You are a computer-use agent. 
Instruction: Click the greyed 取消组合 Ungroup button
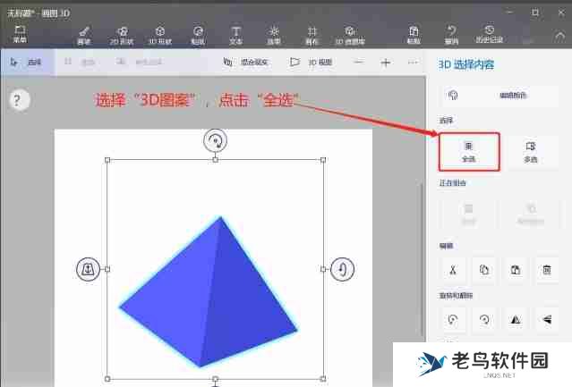(x=531, y=215)
